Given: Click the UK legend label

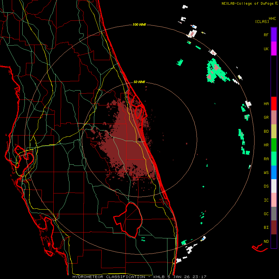Looking at the screenshot, I should (266, 49).
